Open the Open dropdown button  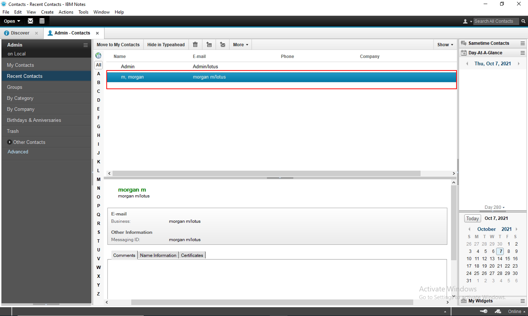point(12,21)
